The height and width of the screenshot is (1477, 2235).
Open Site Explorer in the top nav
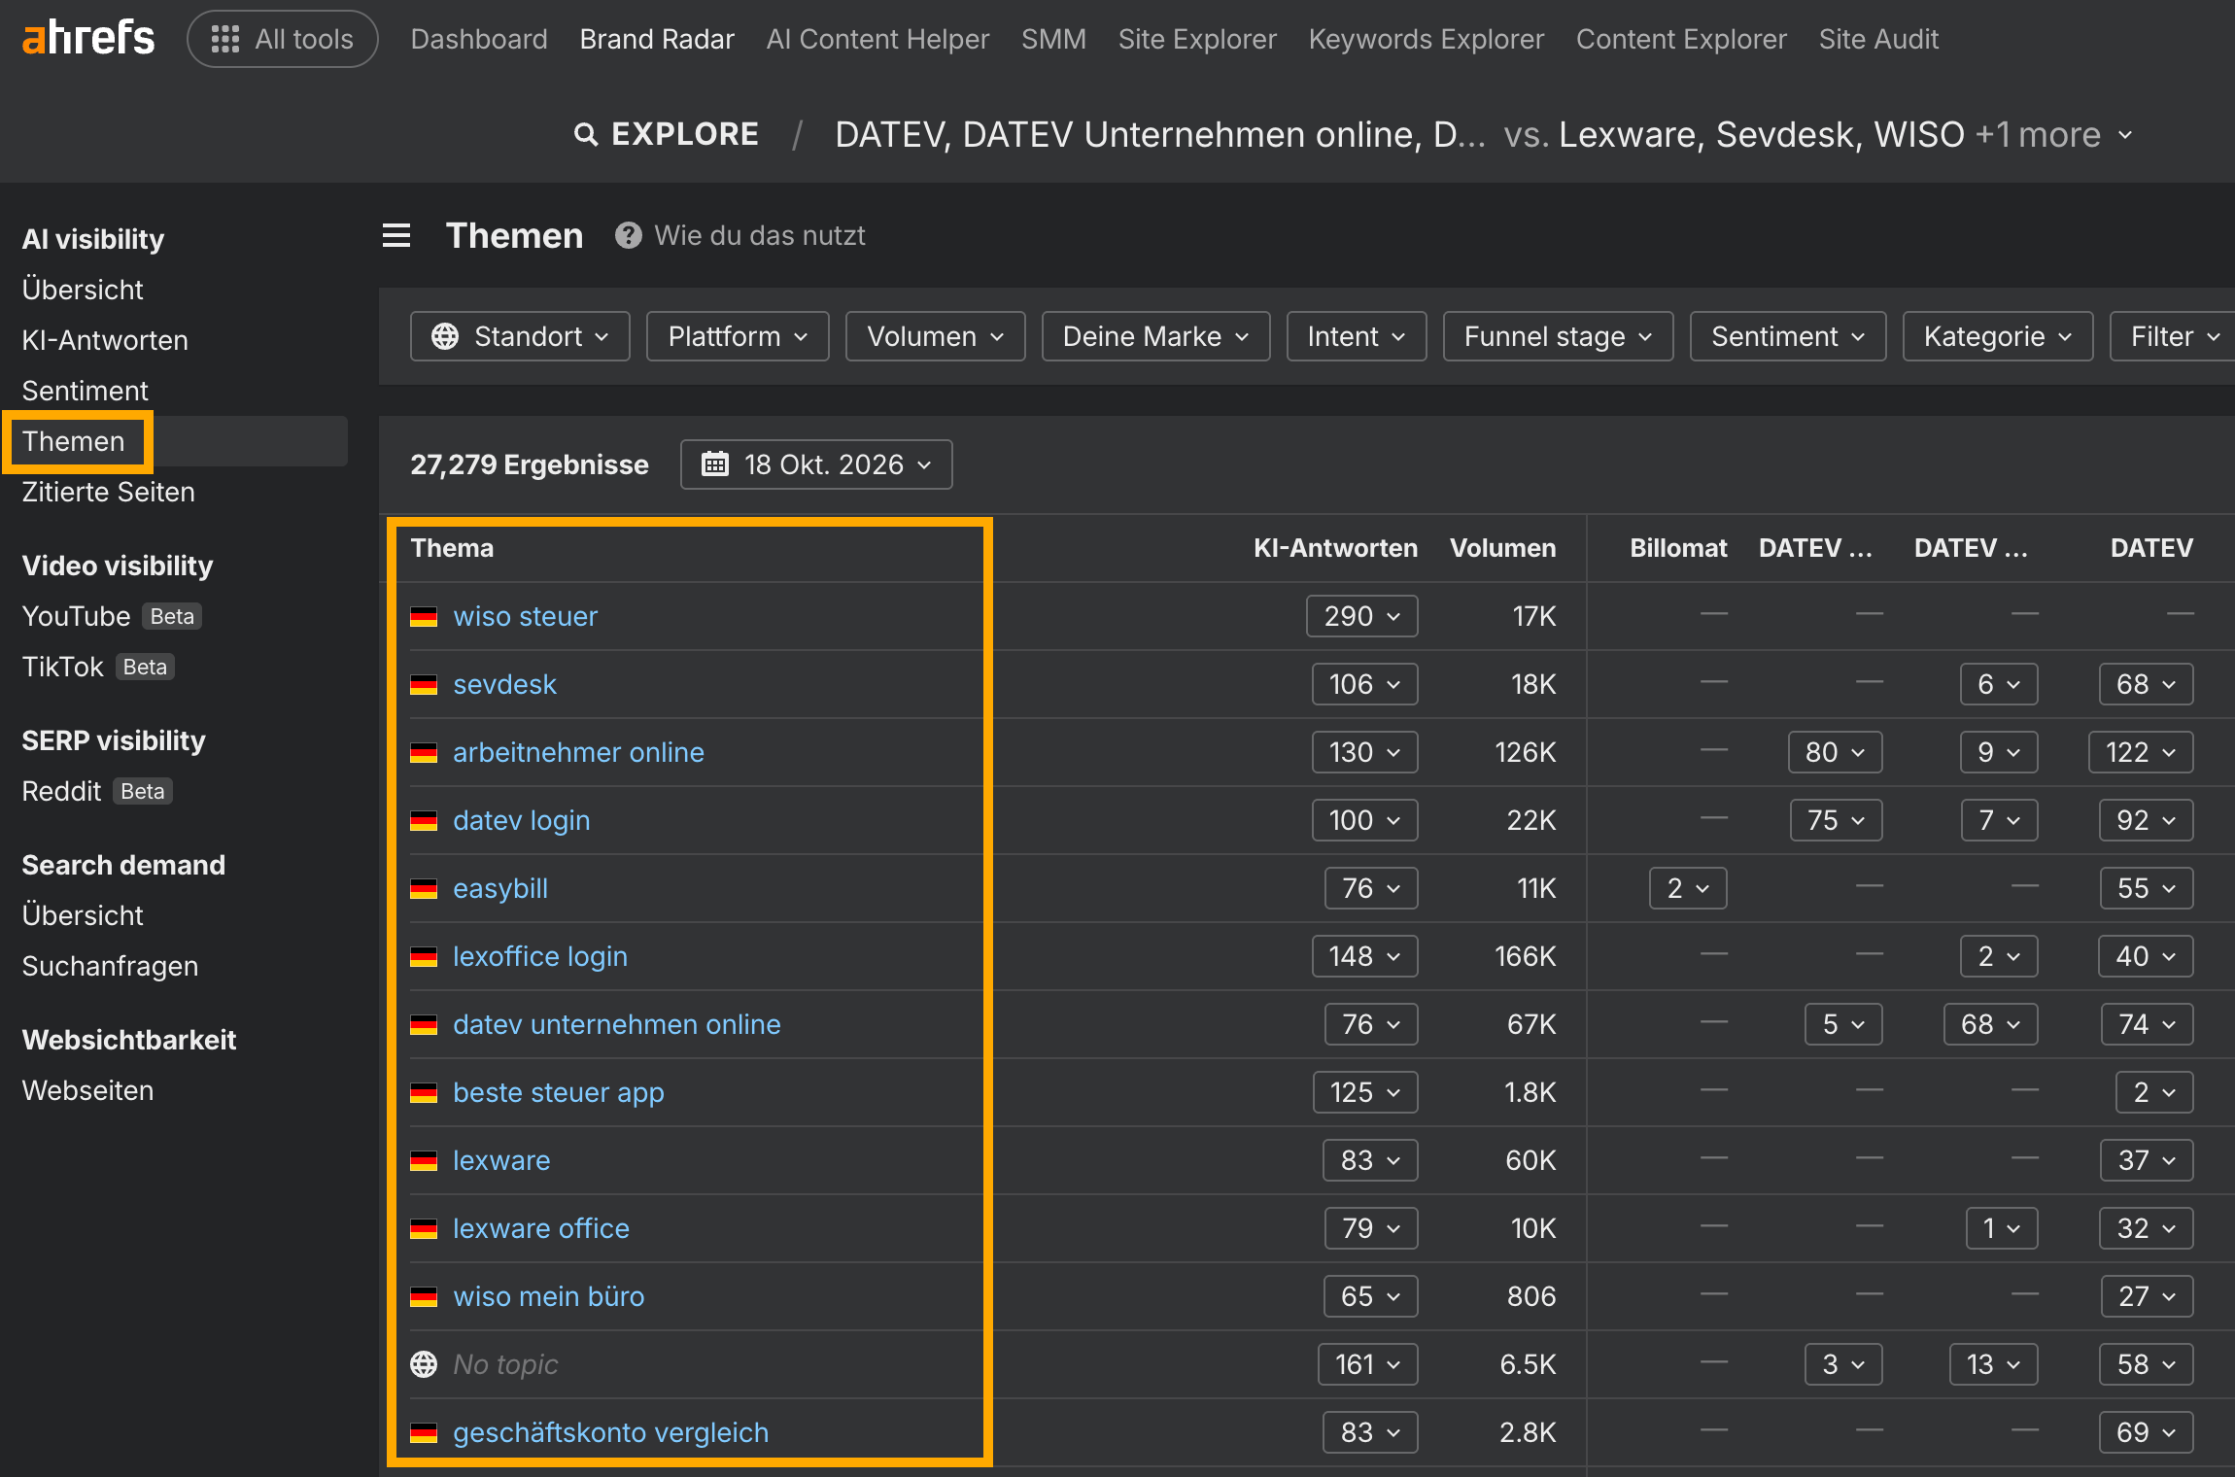1197,39
